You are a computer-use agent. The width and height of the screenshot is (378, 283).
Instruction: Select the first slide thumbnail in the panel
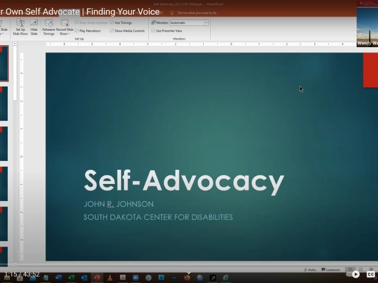4,64
